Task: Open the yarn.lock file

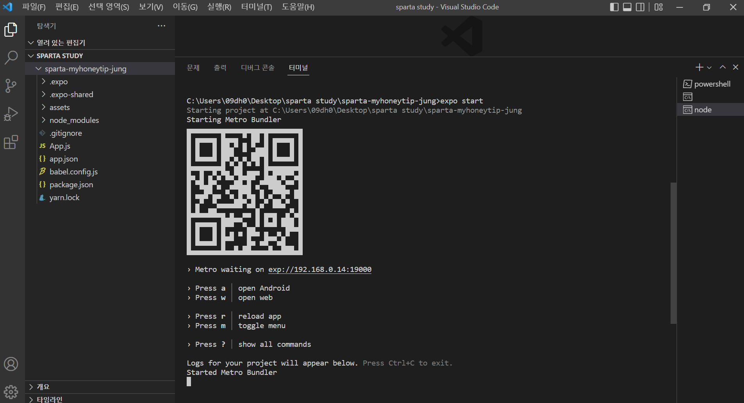Action: (100, 197)
